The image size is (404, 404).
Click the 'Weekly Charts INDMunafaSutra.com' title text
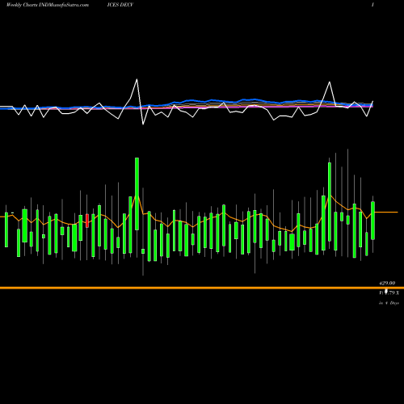pos(48,5)
